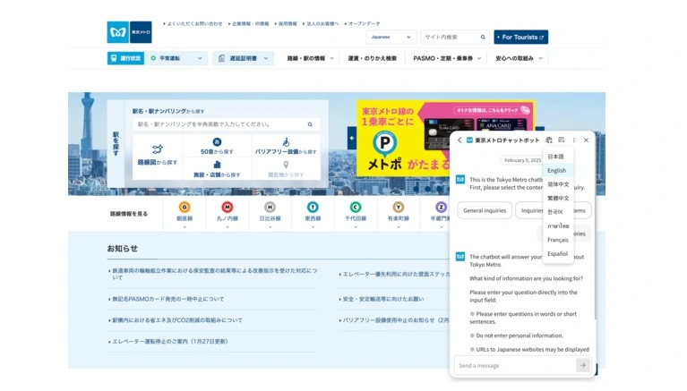
Task: Choose 한국어 in chatbot language menu
Action: 558,212
